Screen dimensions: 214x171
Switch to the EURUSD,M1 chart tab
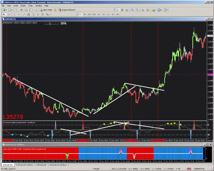pos(8,165)
